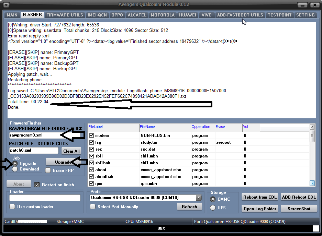Click the Storage:EMMC status entry
322x236 pixels.
[70, 222]
